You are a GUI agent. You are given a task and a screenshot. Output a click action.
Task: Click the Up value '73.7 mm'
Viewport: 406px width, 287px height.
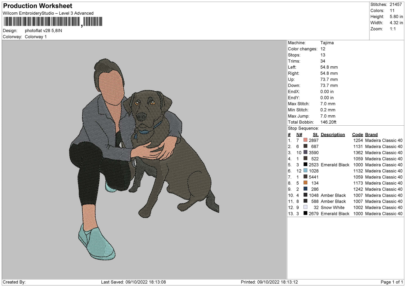point(329,80)
